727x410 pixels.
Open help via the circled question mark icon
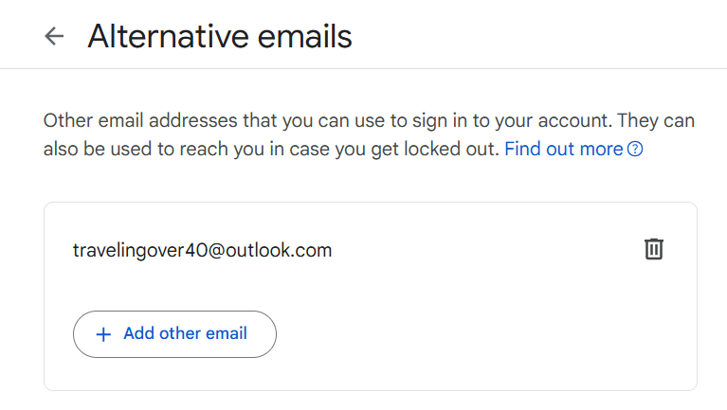tap(635, 150)
